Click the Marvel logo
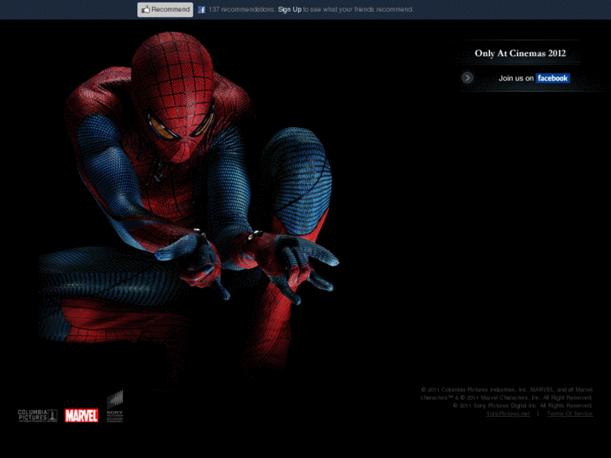The image size is (611, 458). pos(82,415)
